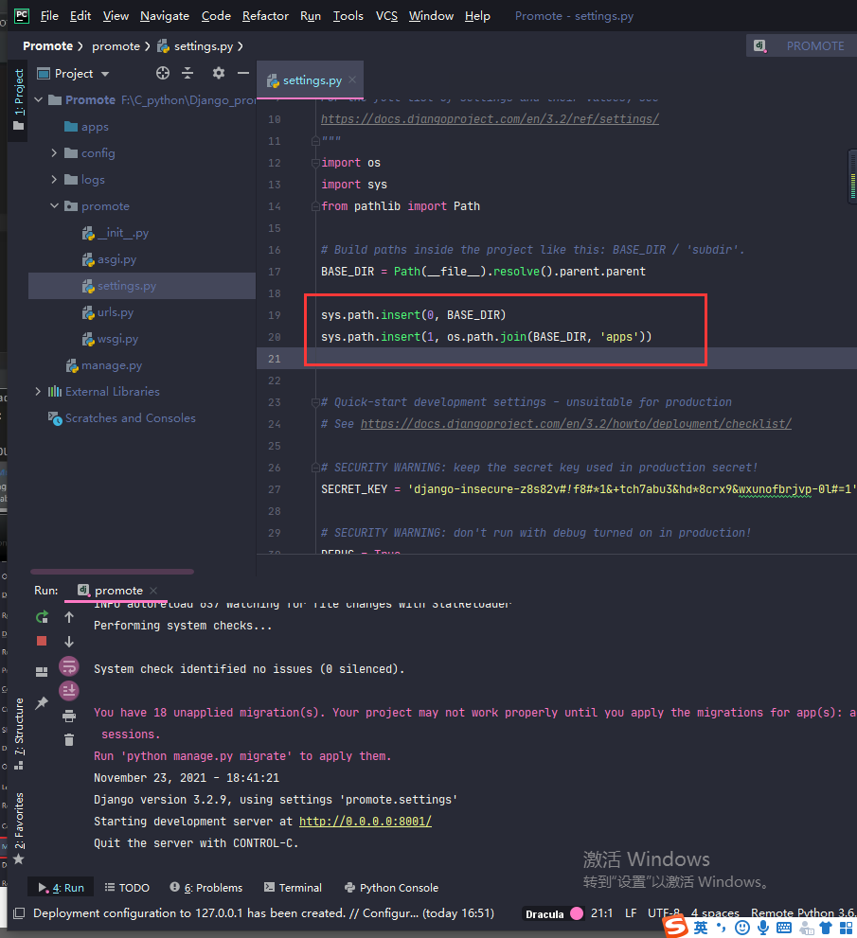Click Collapse All icon in Project panel
This screenshot has height=938, width=857.
tap(187, 73)
